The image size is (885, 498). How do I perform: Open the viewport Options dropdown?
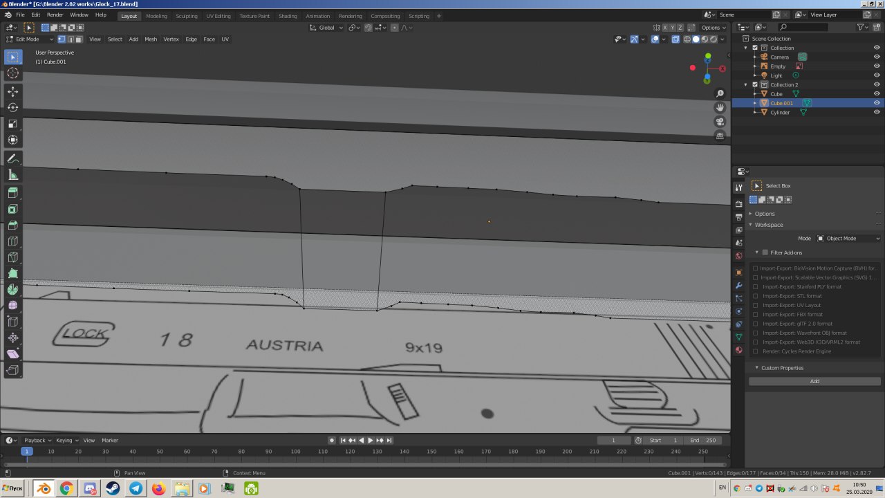[x=714, y=28]
